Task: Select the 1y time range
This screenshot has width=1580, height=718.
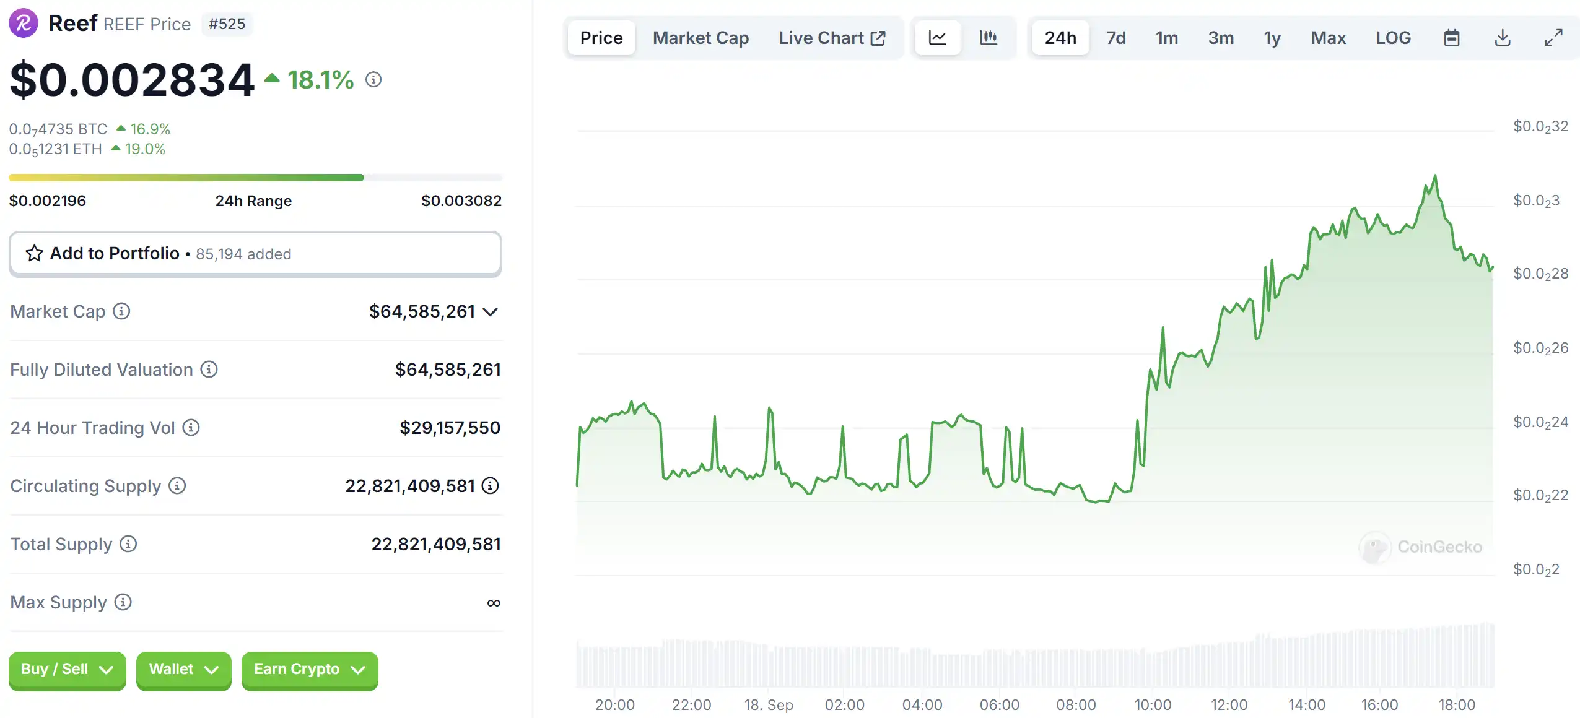Action: pyautogui.click(x=1272, y=38)
